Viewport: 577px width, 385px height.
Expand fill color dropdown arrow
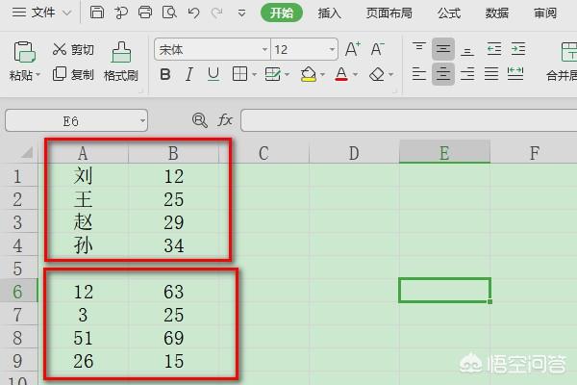tap(322, 75)
